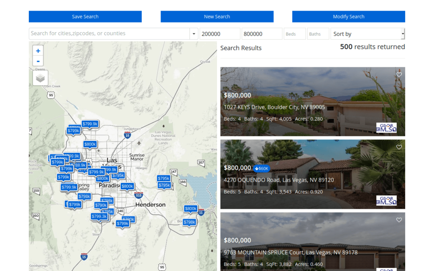The width and height of the screenshot is (434, 271).
Task: Open the map layers control
Action: (40, 78)
